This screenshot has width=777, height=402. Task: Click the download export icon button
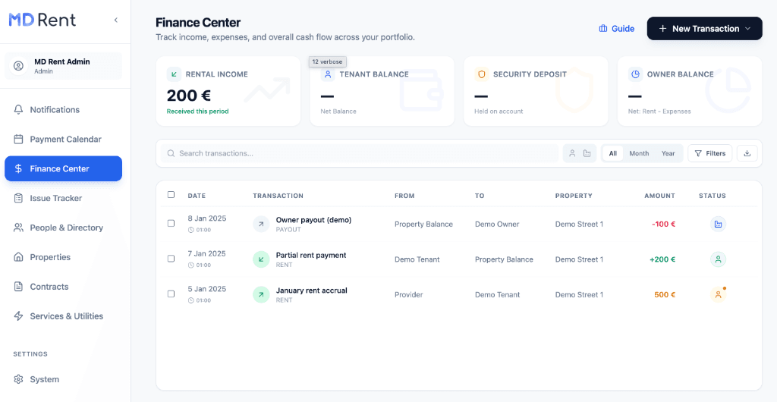[747, 153]
